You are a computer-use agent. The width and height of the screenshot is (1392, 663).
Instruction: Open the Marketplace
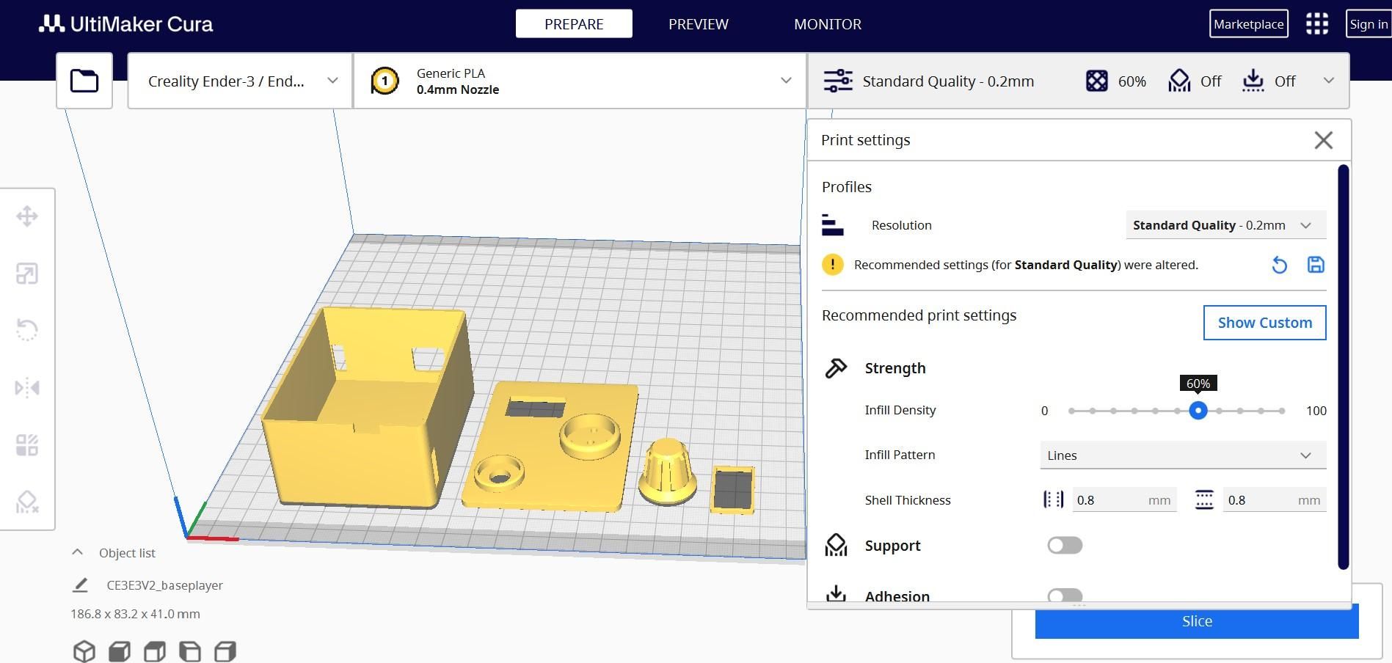coord(1248,23)
